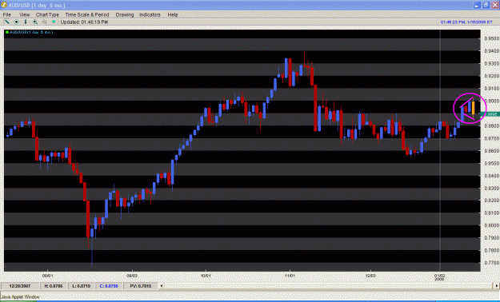The height and width of the screenshot is (302, 500).
Task: Click the orange latest candlestick
Action: coord(474,108)
